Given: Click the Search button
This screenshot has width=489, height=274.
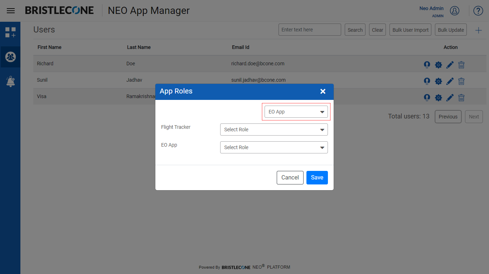Looking at the screenshot, I should click(x=355, y=30).
